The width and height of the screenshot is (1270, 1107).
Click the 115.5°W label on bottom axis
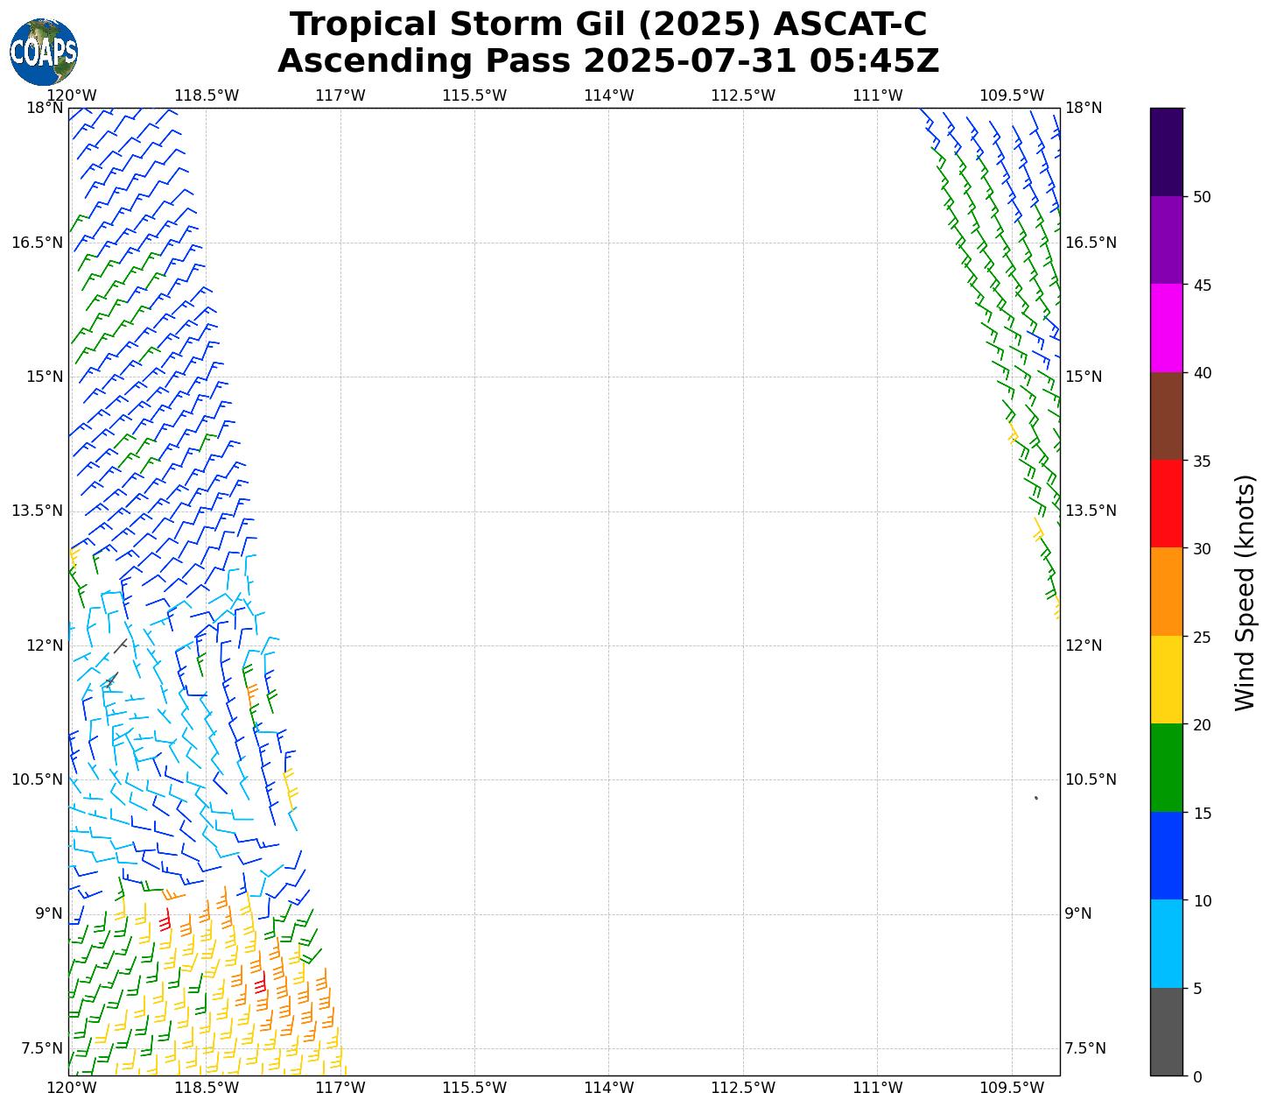[x=474, y=1088]
